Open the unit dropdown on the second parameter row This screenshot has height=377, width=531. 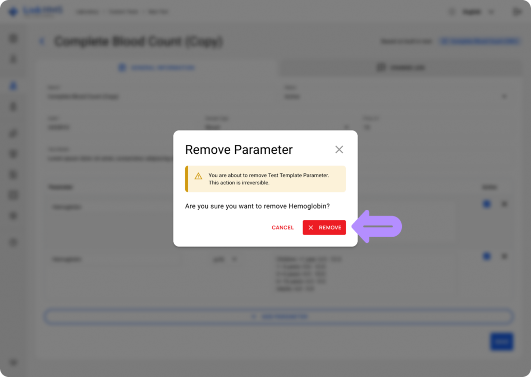coord(235,258)
